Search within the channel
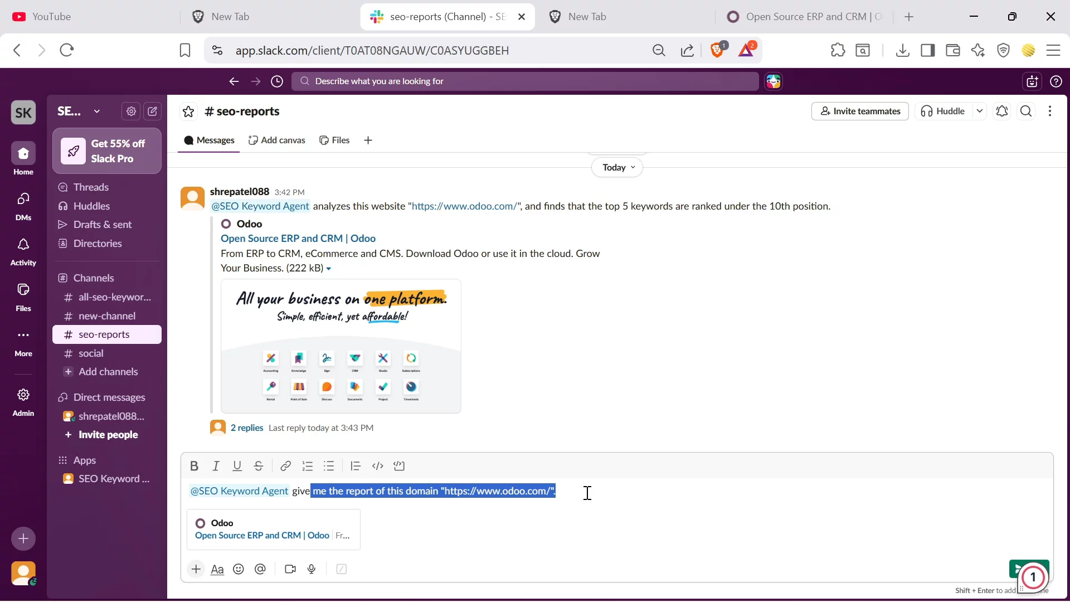The height and width of the screenshot is (602, 1070). tap(1027, 111)
